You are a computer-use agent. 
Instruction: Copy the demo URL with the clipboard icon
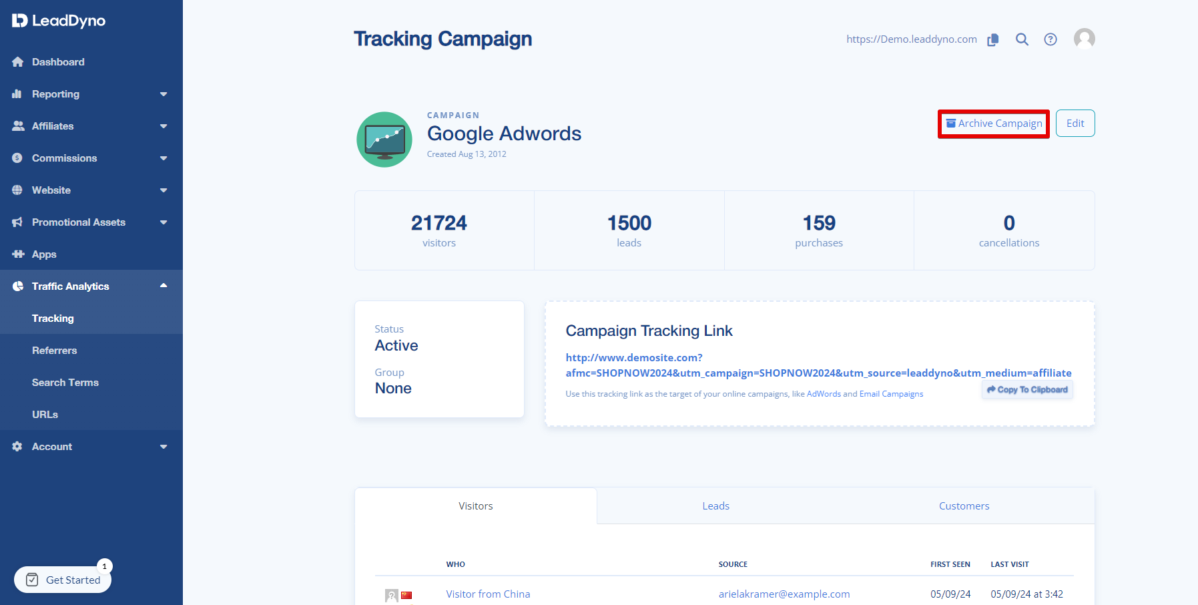click(x=993, y=39)
